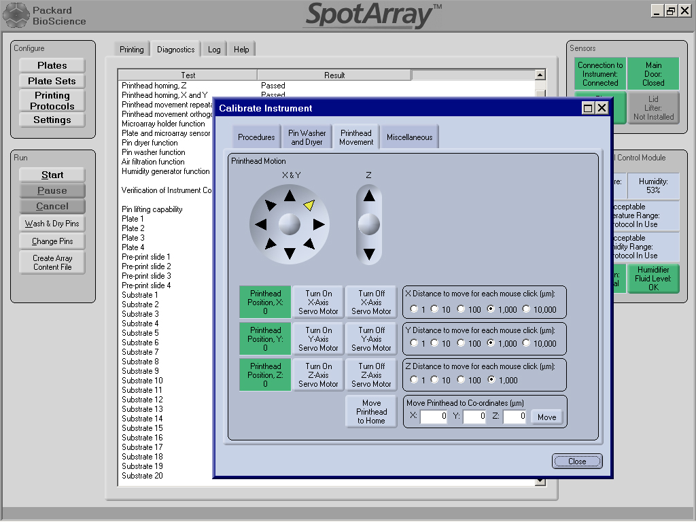Open the Procedures tab
The height and width of the screenshot is (522, 696).
click(256, 137)
